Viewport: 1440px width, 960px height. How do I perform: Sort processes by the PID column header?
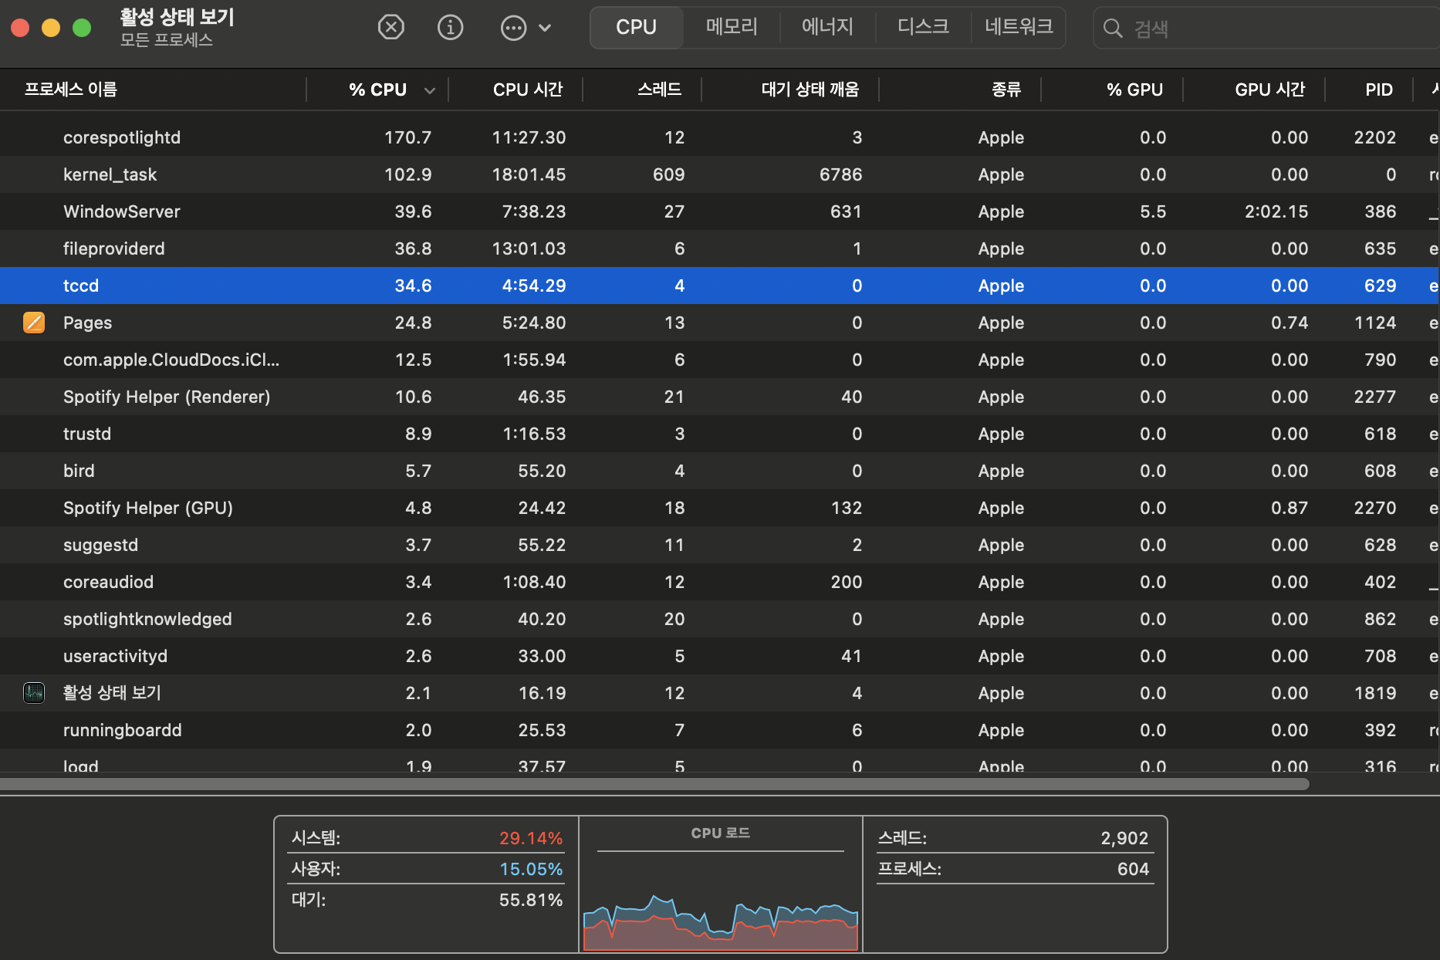coord(1378,90)
